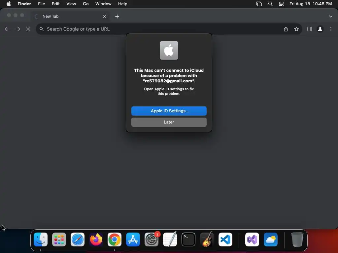Image resolution: width=338 pixels, height=253 pixels.
Task: Open the Edit menu
Action: 55,4
